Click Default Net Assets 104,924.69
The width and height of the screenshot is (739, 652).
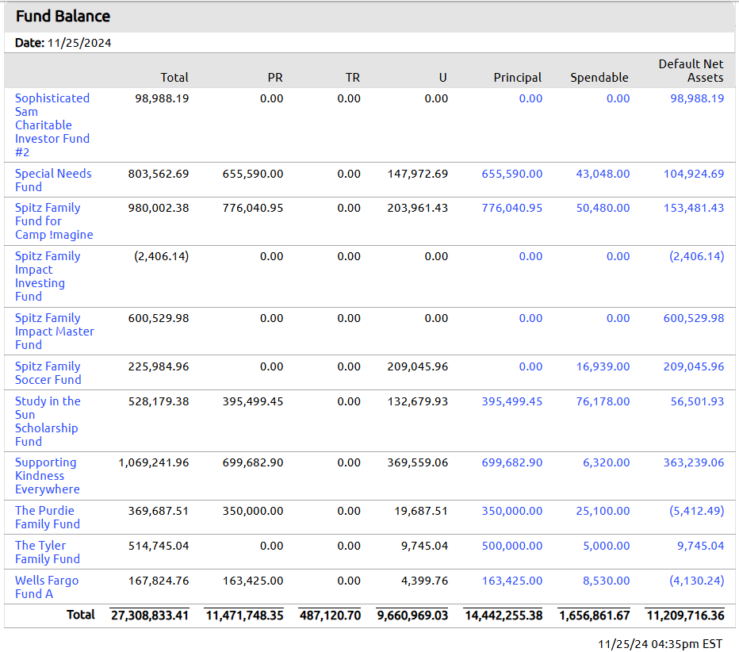click(694, 174)
